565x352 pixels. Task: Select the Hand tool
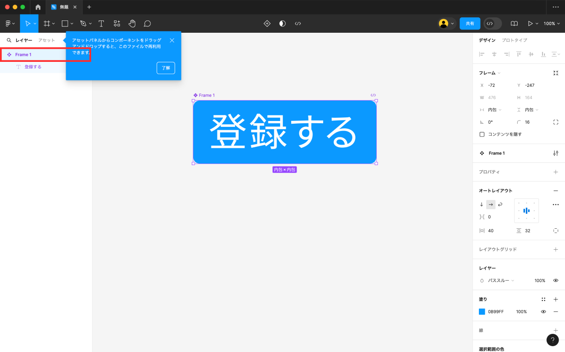click(x=132, y=23)
